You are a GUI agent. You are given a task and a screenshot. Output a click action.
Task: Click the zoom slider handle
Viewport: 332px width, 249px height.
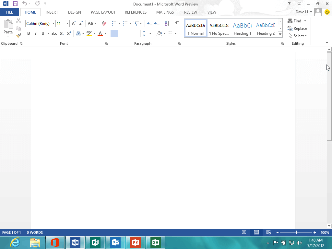[296, 232]
